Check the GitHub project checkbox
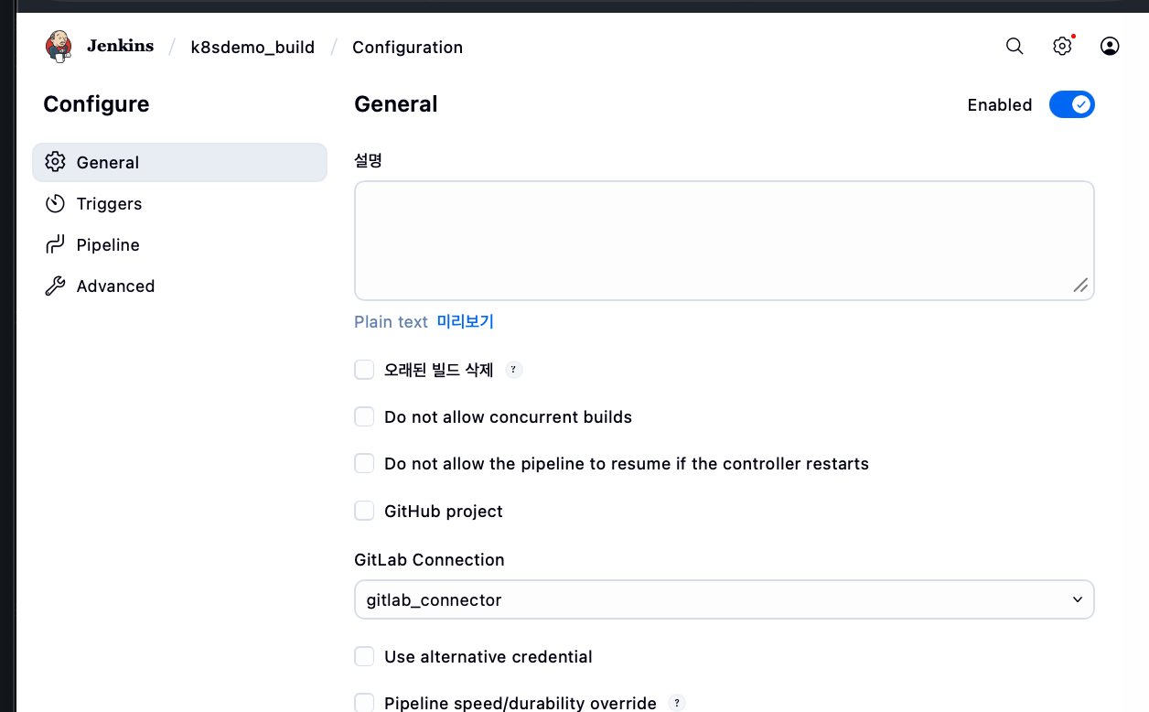Viewport: 1149px width, 712px height. click(x=364, y=511)
